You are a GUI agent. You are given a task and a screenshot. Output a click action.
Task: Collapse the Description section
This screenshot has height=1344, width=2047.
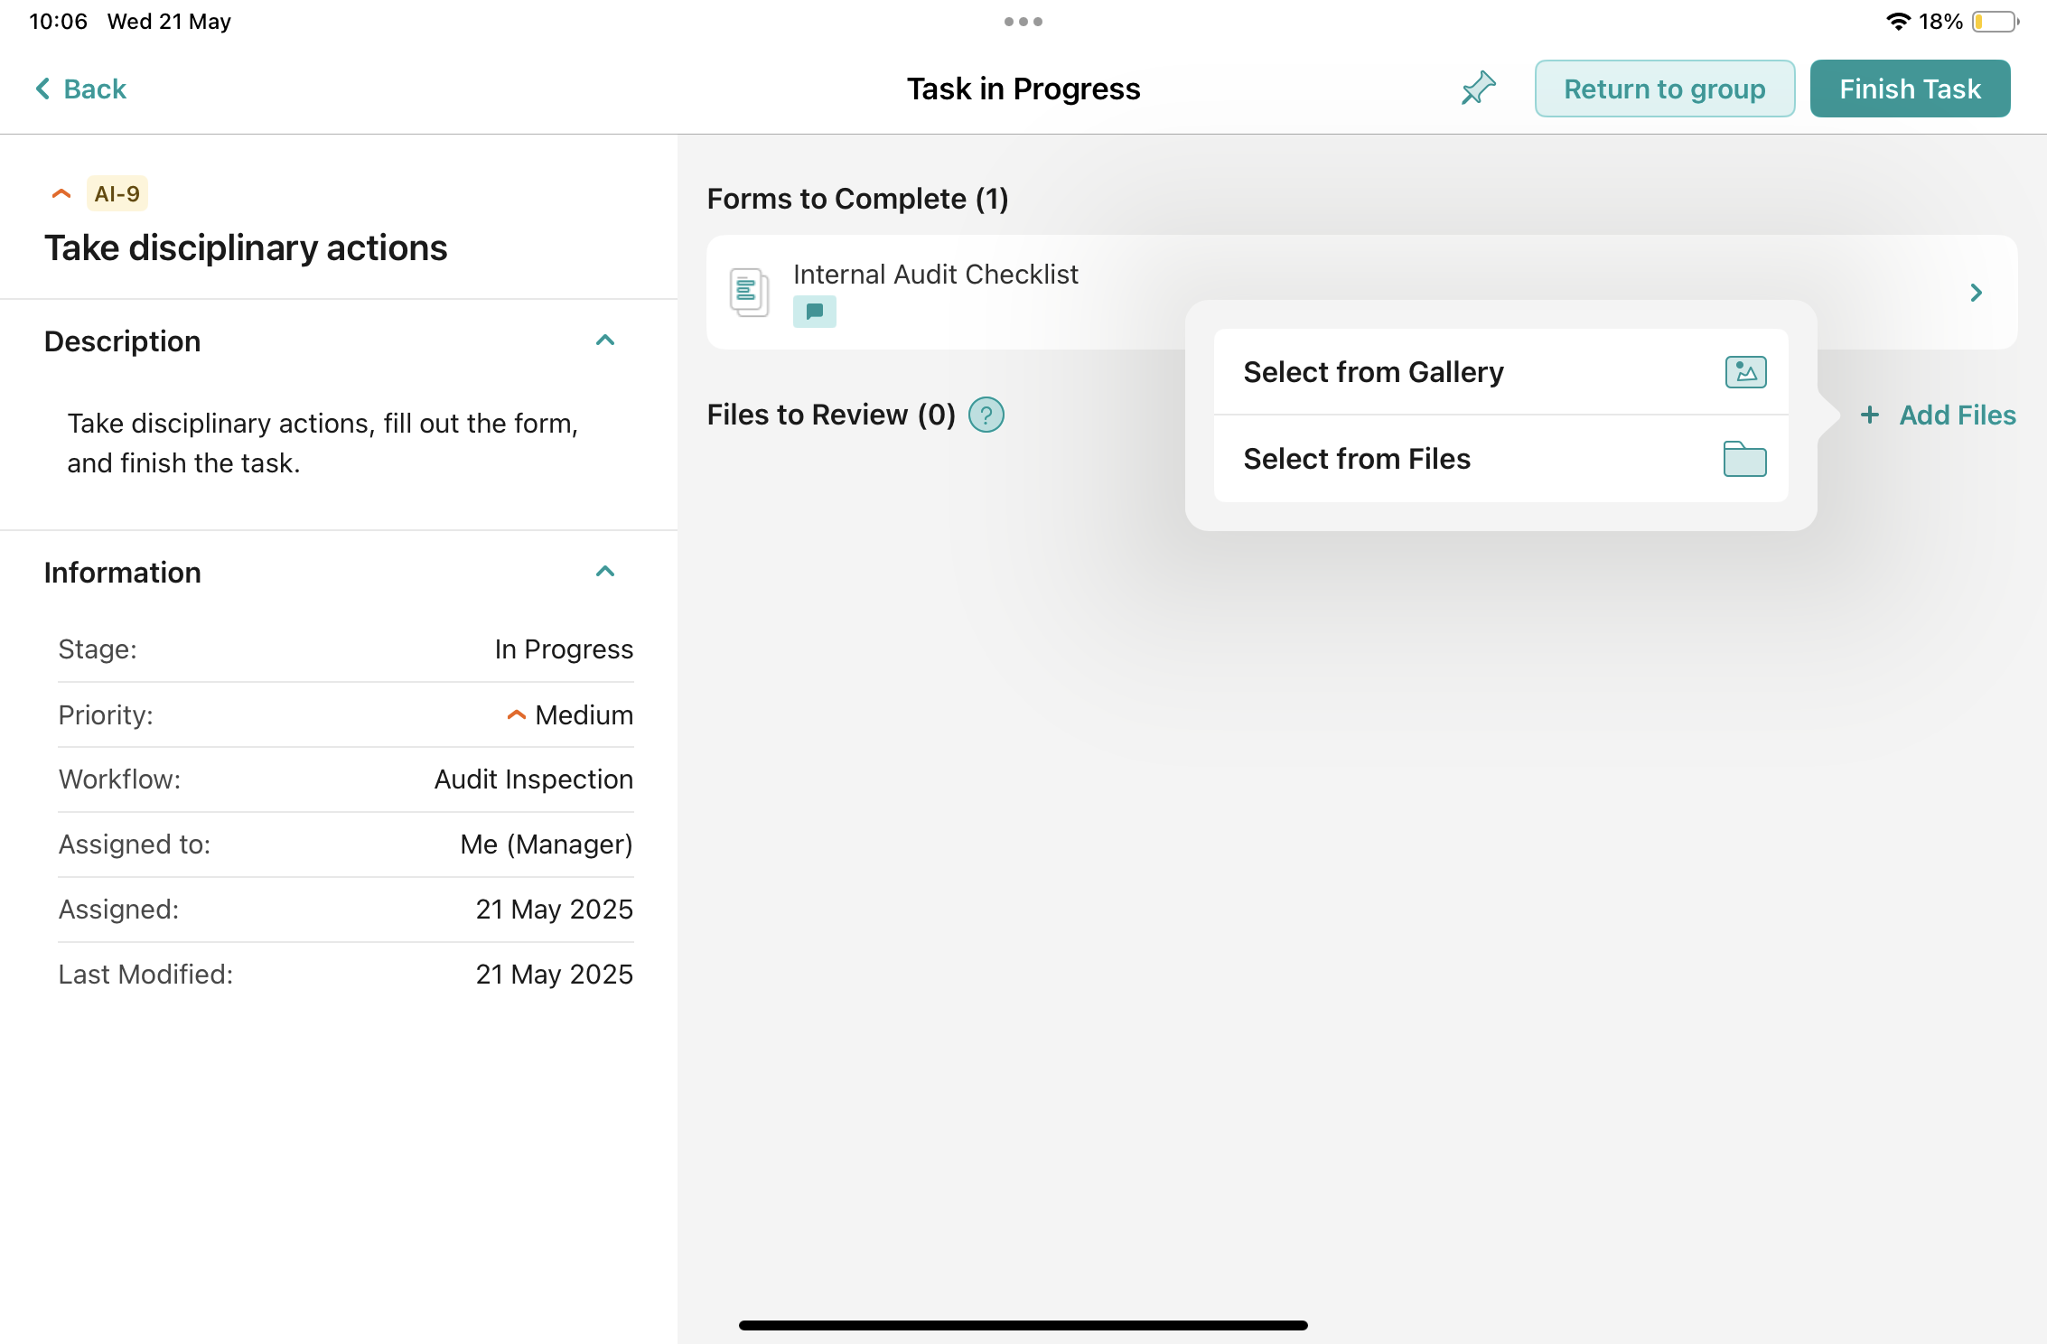pos(605,341)
